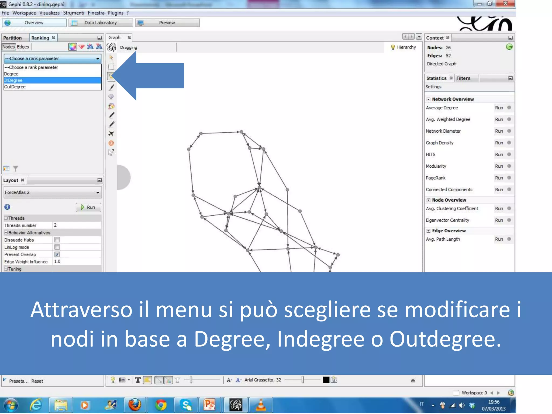Open the screenshot options dropdown arrow
Image resolution: width=552 pixels, height=414 pixels.
[x=129, y=380]
